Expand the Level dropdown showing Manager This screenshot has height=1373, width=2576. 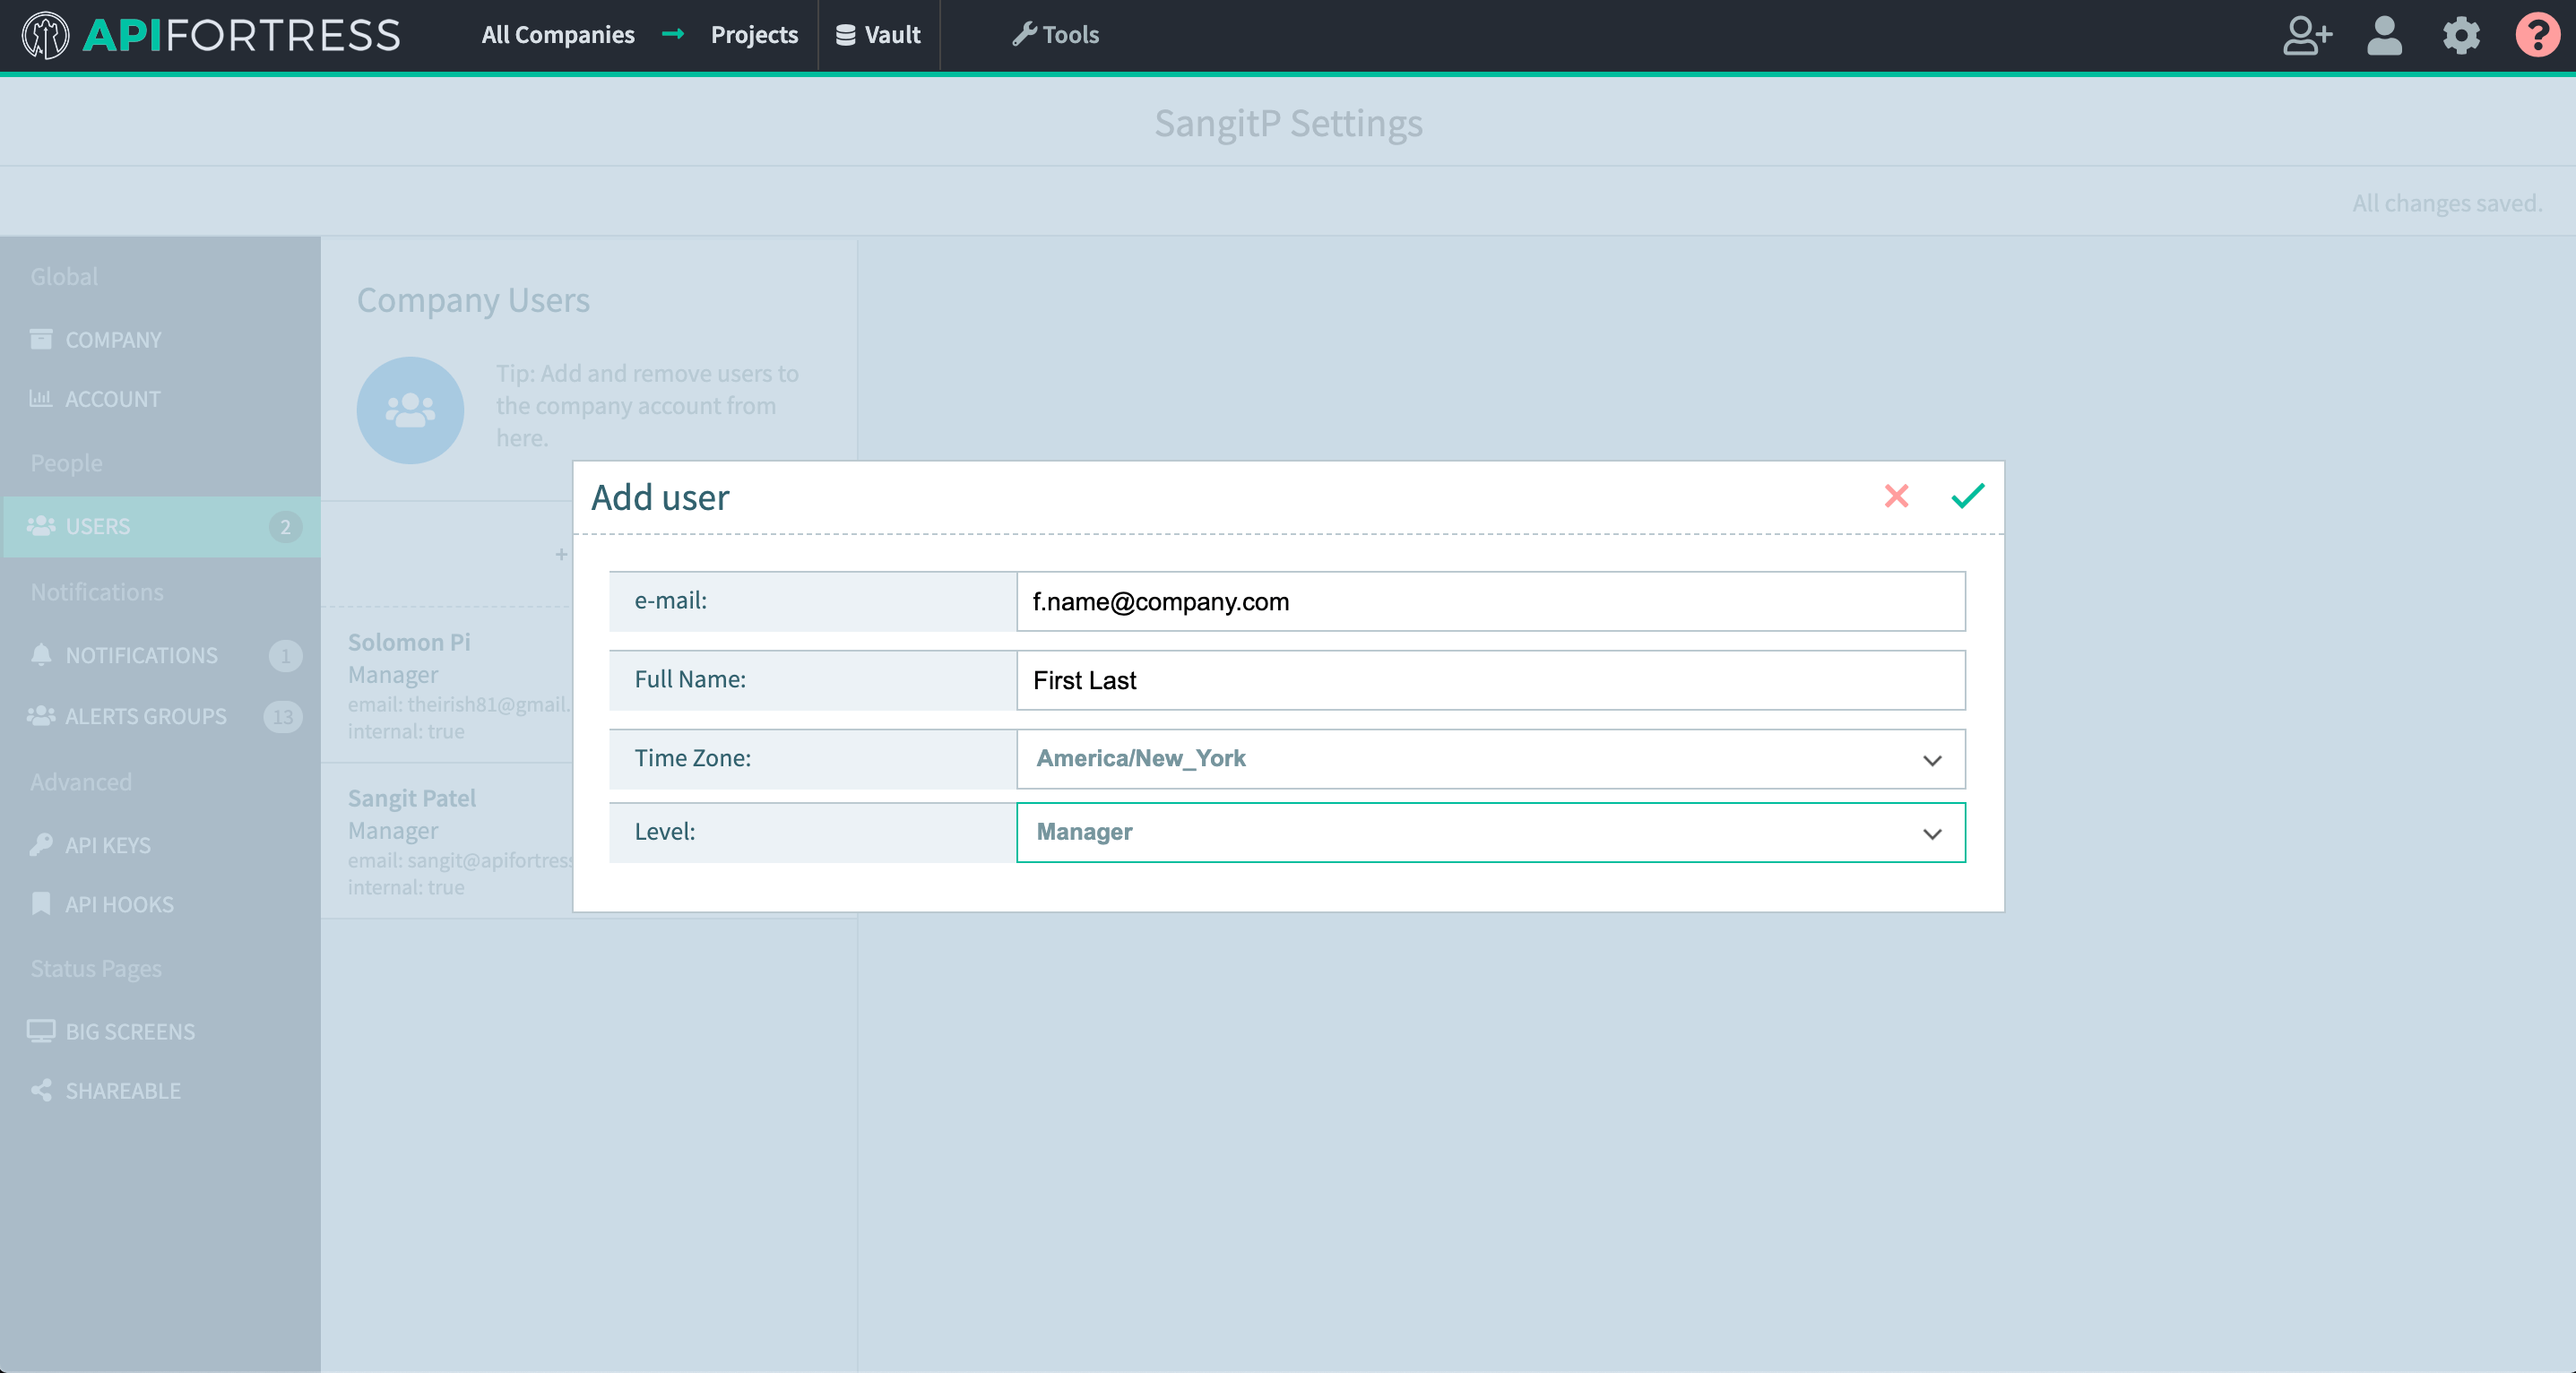(1489, 832)
